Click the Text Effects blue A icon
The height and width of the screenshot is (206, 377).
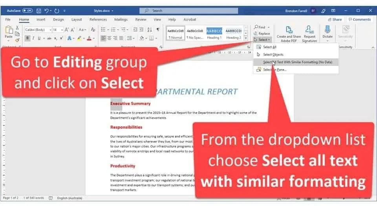[69, 38]
